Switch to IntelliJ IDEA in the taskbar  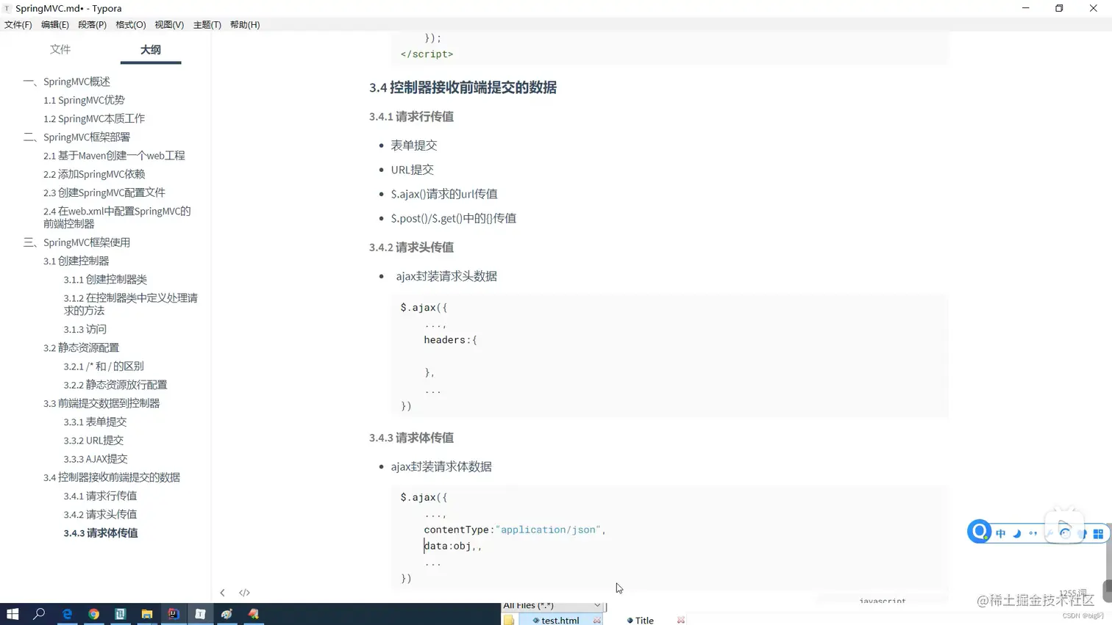[x=174, y=614]
